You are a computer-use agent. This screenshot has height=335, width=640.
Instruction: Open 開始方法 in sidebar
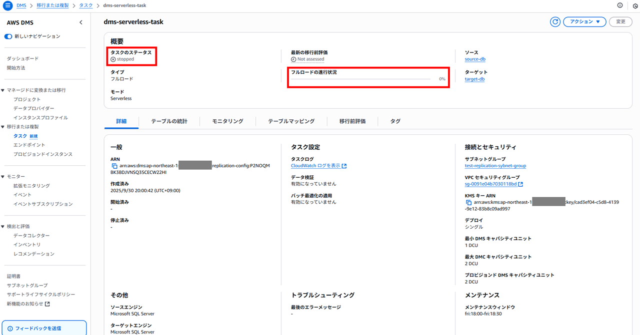pyautogui.click(x=16, y=68)
